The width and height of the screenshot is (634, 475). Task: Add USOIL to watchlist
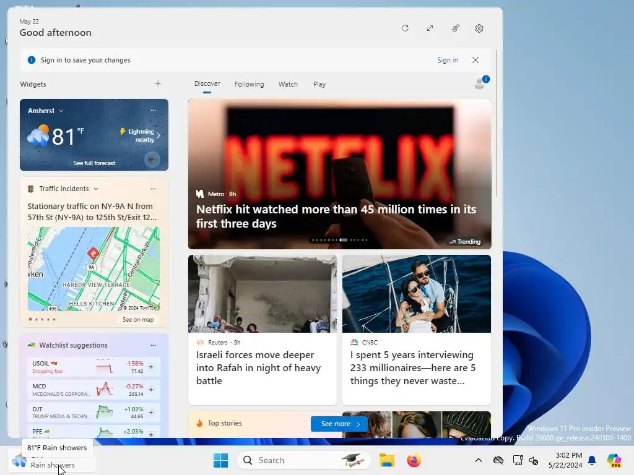[151, 367]
